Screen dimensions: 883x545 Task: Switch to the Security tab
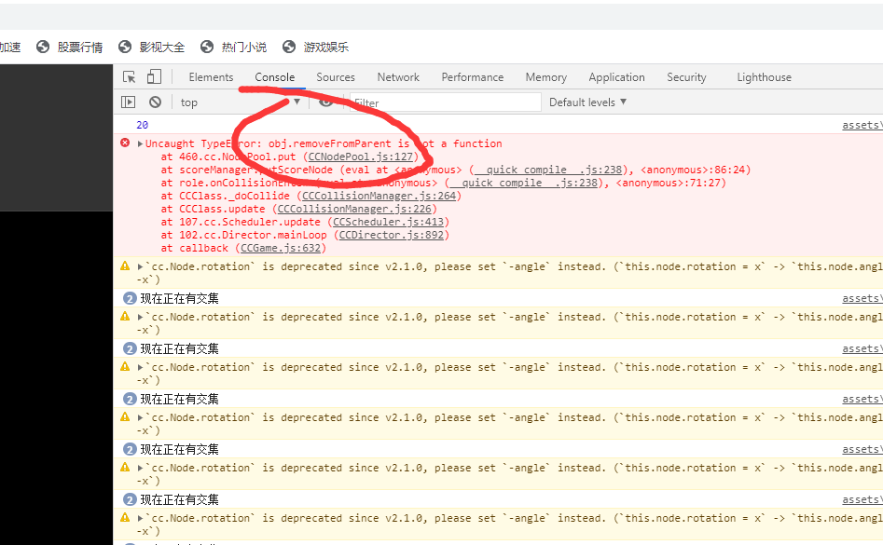tap(686, 77)
